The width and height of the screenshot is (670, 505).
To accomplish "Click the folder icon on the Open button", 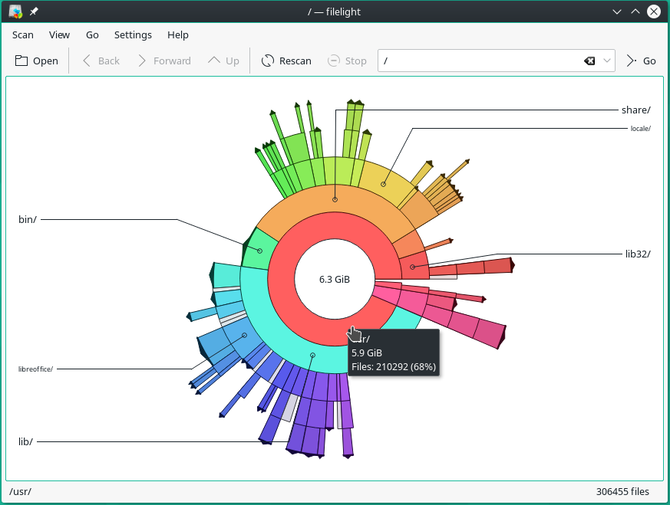I will pyautogui.click(x=21, y=60).
